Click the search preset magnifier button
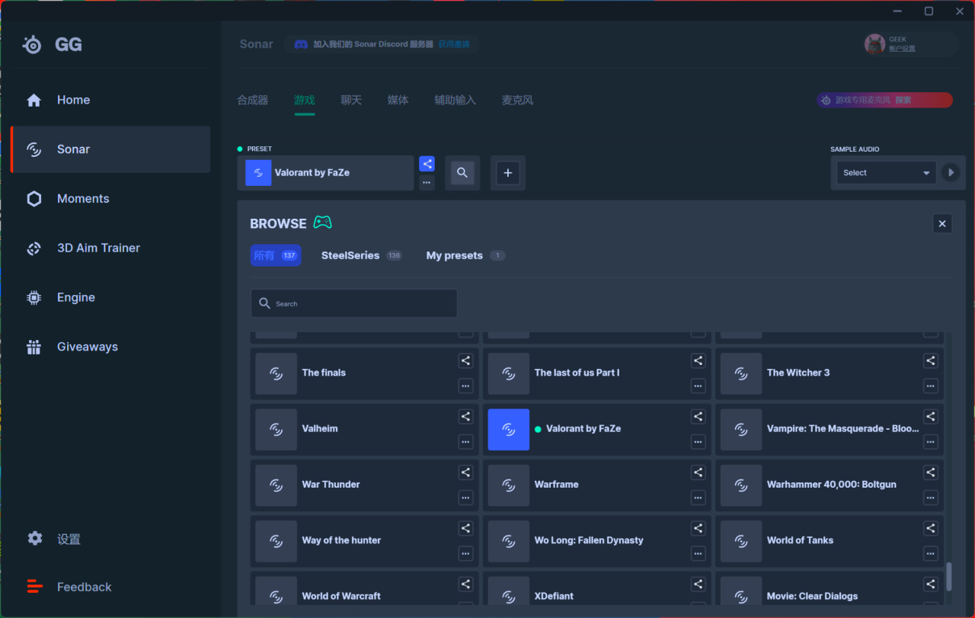 pyautogui.click(x=462, y=173)
